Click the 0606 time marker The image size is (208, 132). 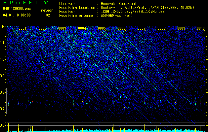tap(122, 28)
